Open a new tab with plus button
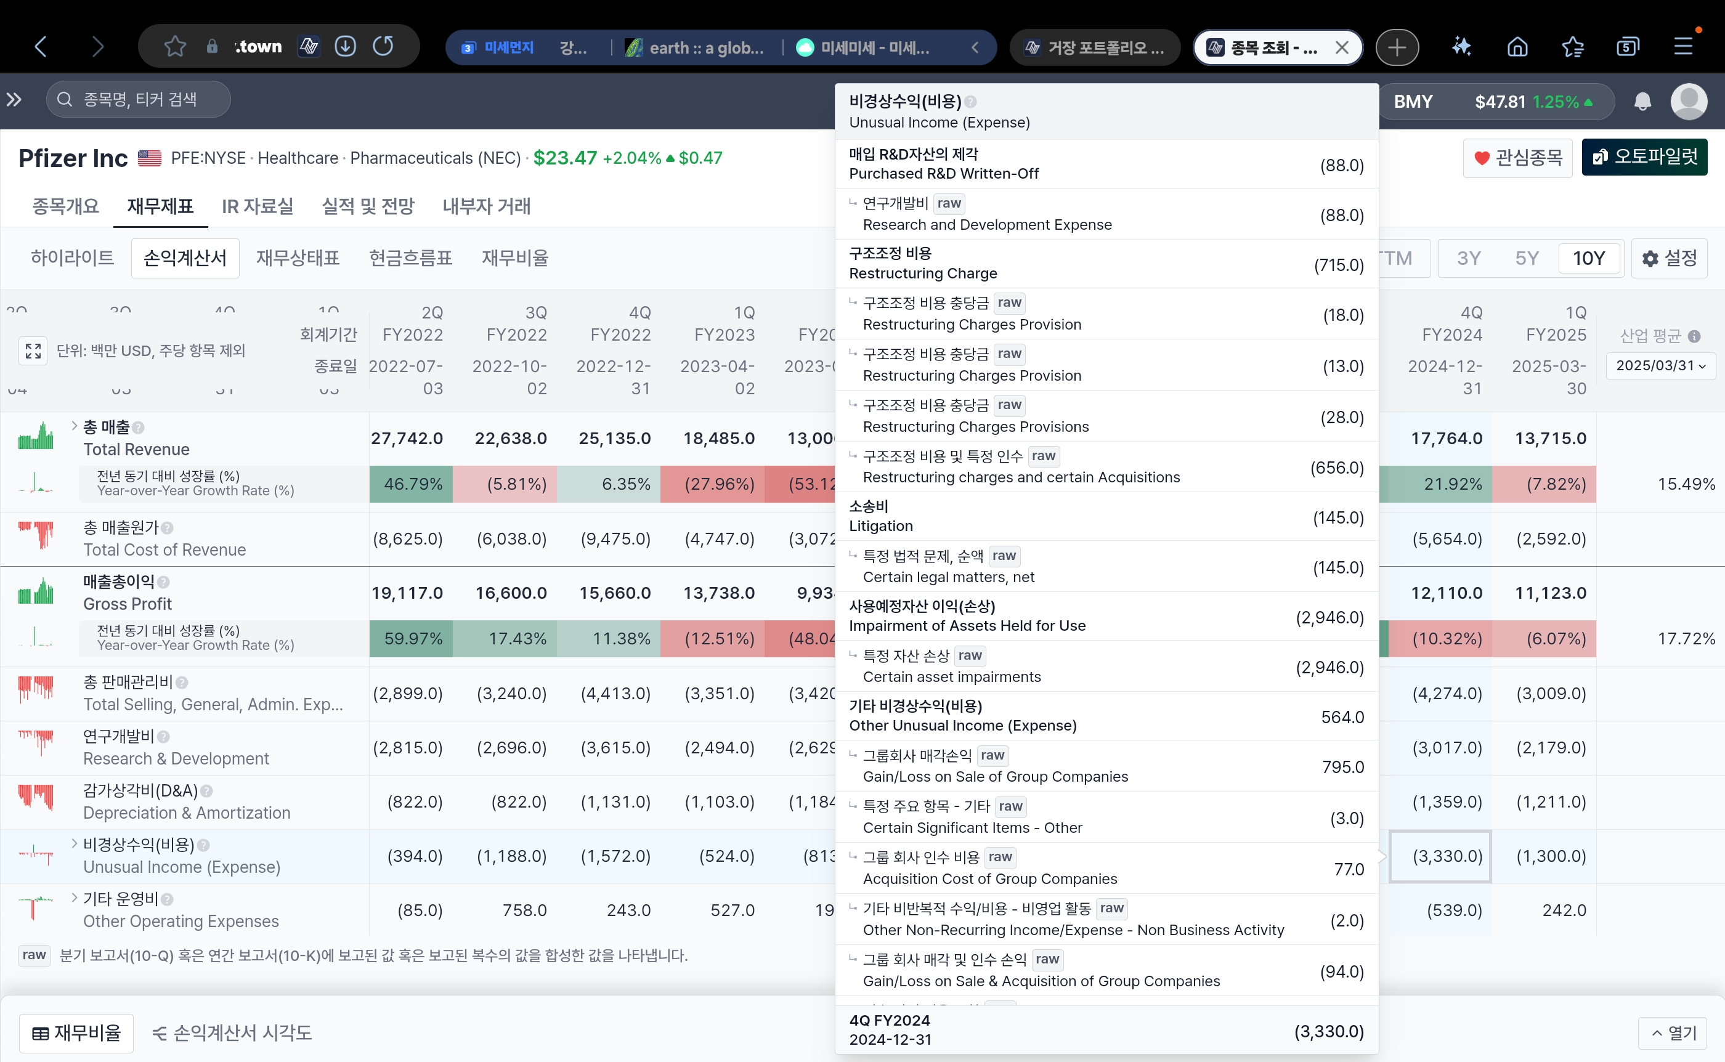1725x1062 pixels. point(1397,47)
